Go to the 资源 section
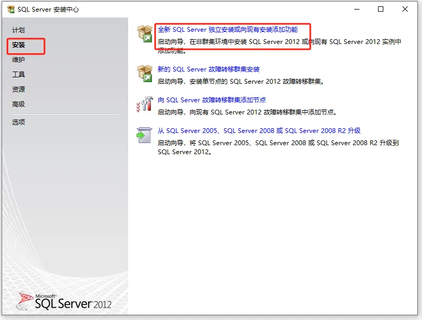422x320 pixels. [19, 90]
